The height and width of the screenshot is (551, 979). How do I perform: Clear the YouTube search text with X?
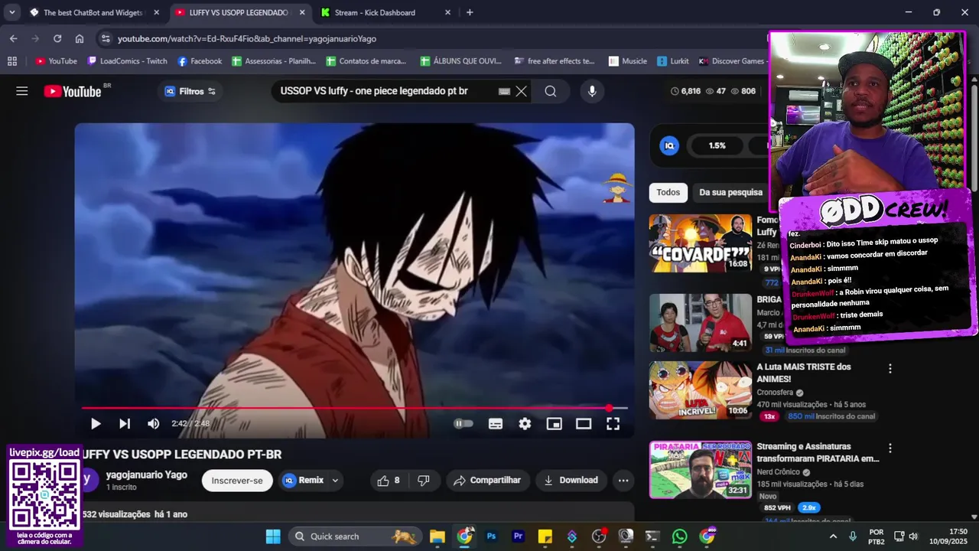522,91
